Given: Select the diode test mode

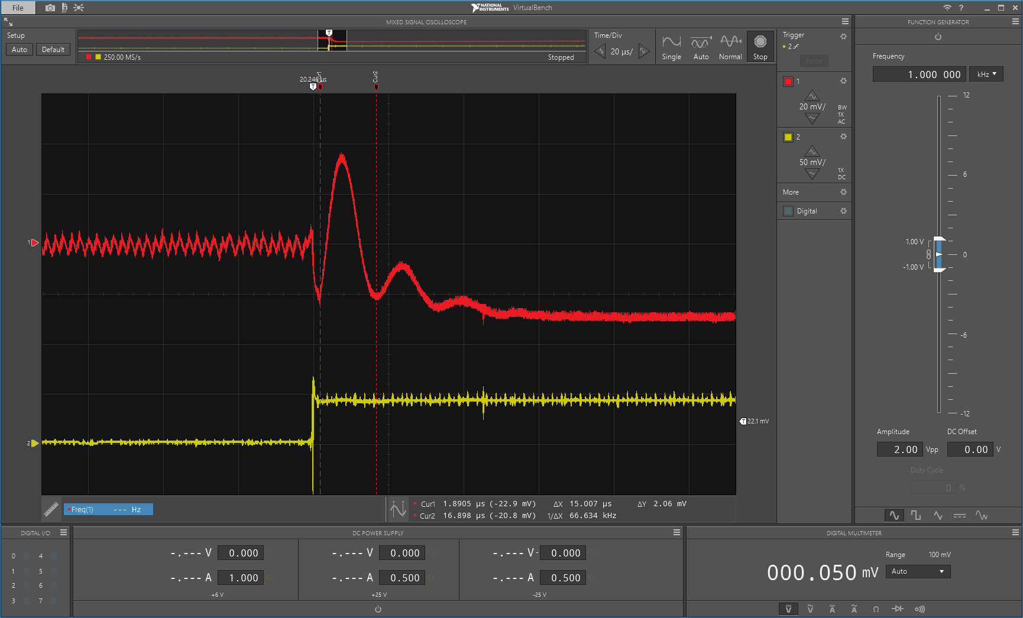Looking at the screenshot, I should [x=898, y=609].
